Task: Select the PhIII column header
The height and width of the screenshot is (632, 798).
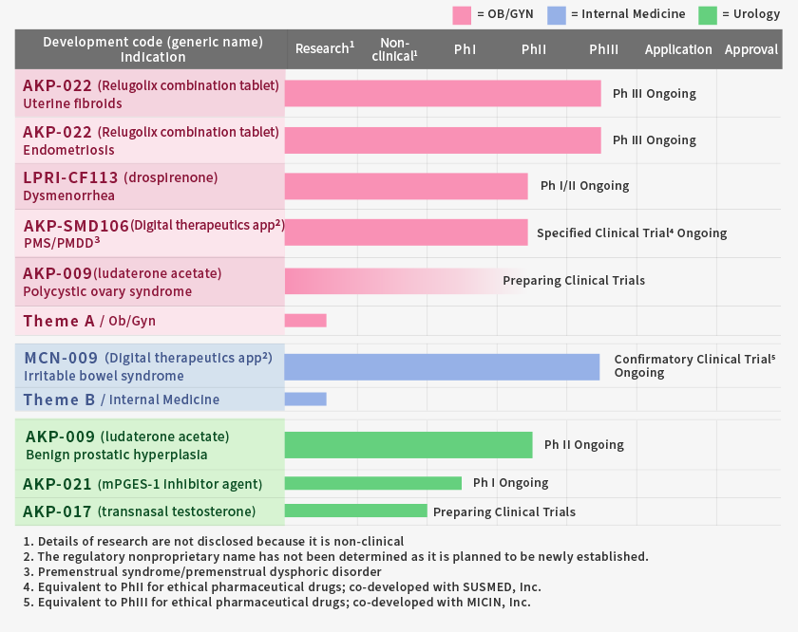Action: (x=603, y=49)
